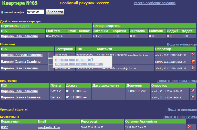Open owner Вареник Іван Іванович profile link
The image size is (197, 130).
pos(19,36)
